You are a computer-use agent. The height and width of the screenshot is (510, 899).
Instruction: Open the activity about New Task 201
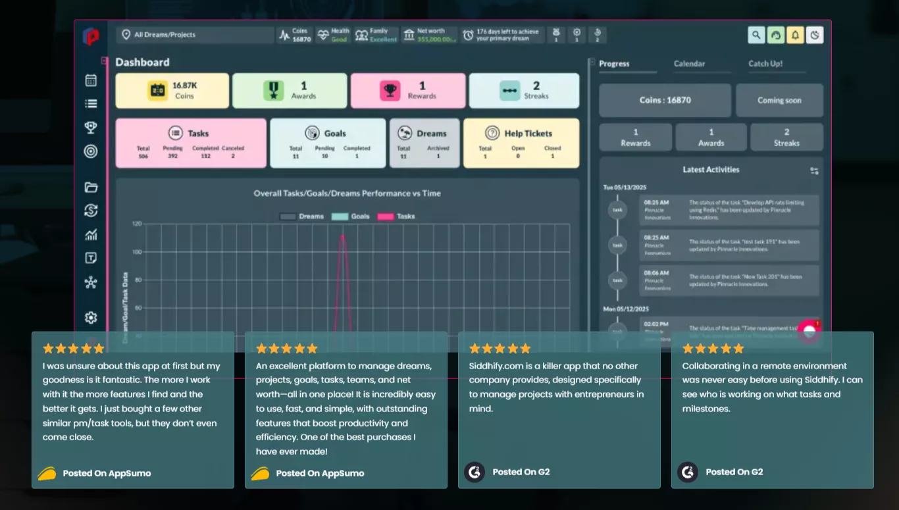tap(729, 280)
